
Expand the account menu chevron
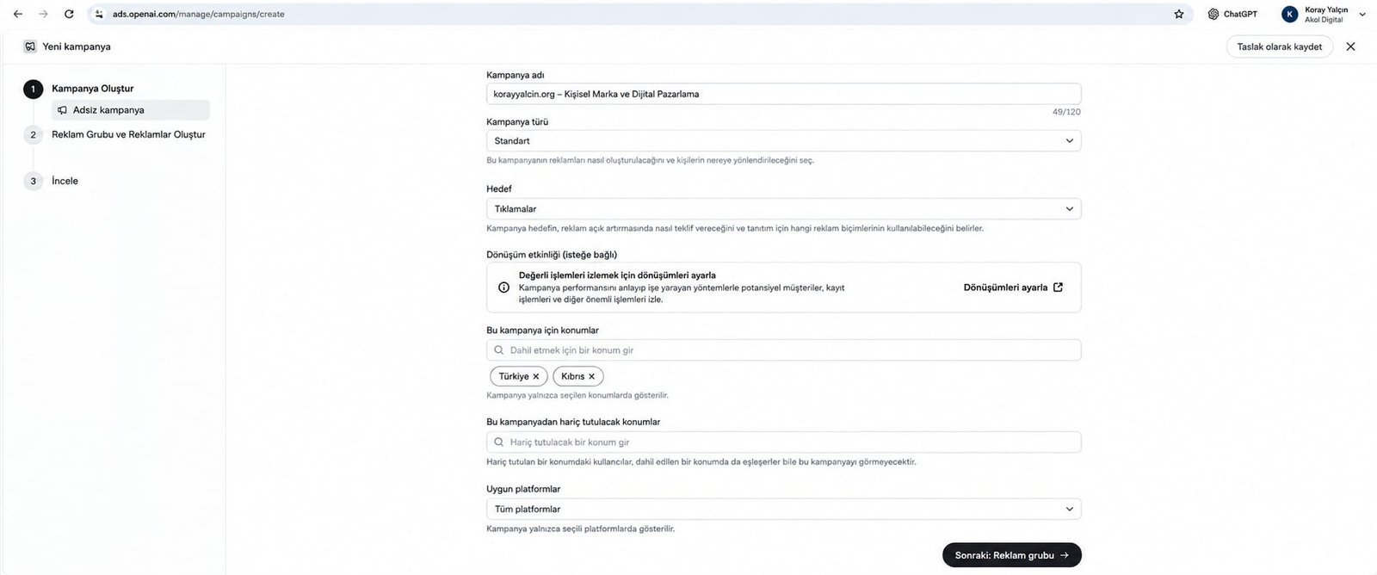[x=1362, y=14]
